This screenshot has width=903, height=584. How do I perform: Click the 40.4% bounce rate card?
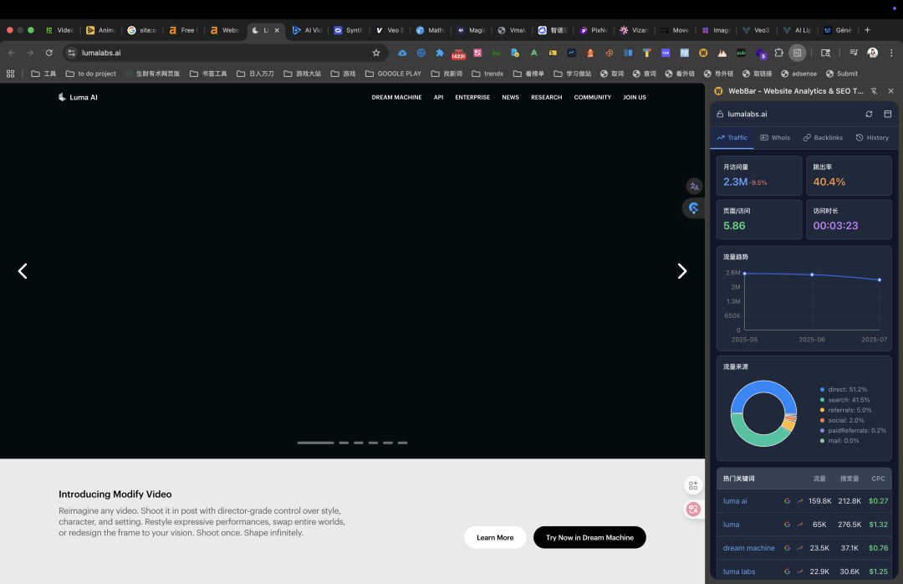click(849, 176)
